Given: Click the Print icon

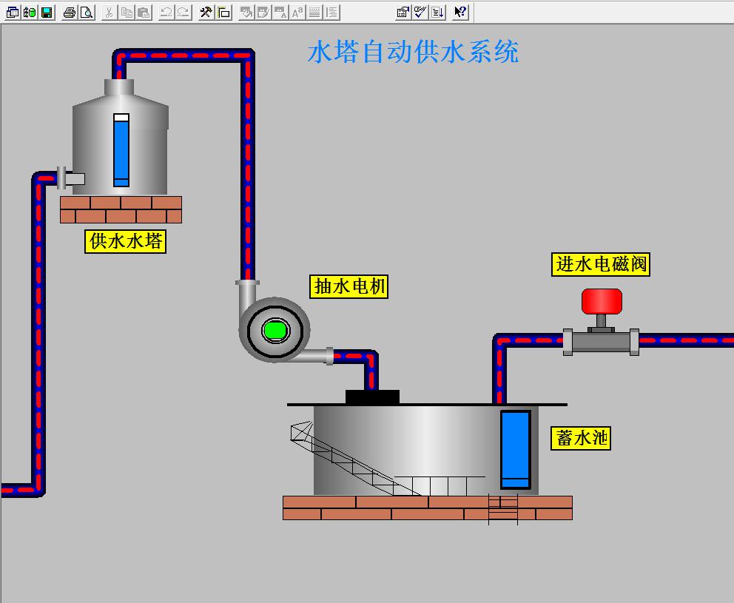Looking at the screenshot, I should click(x=69, y=12).
